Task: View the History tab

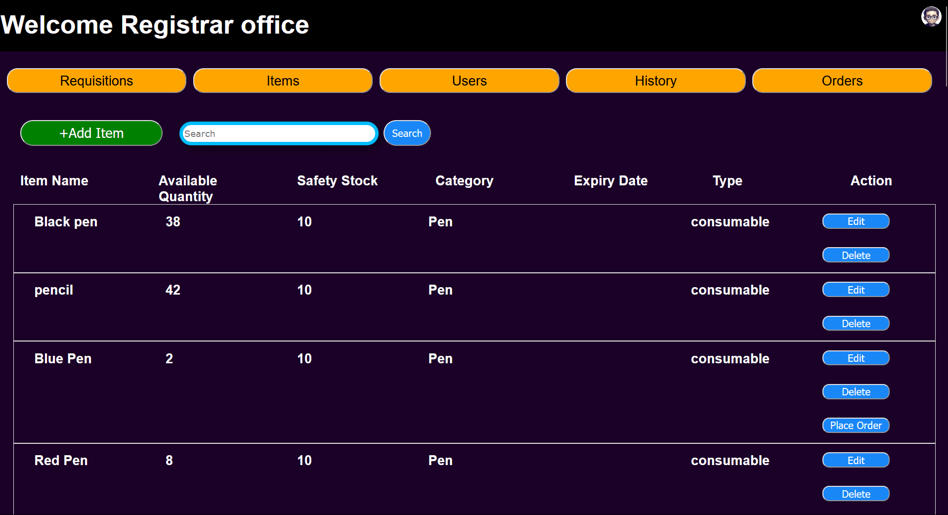Action: pos(655,81)
